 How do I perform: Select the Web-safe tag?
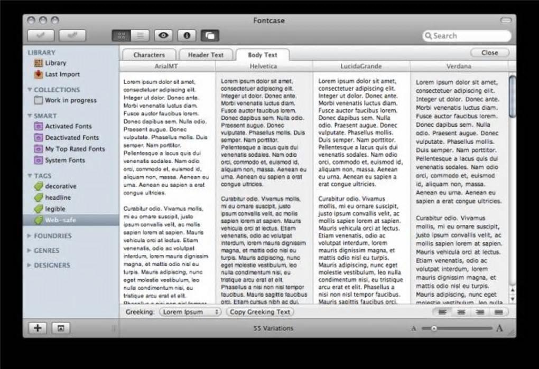71,220
